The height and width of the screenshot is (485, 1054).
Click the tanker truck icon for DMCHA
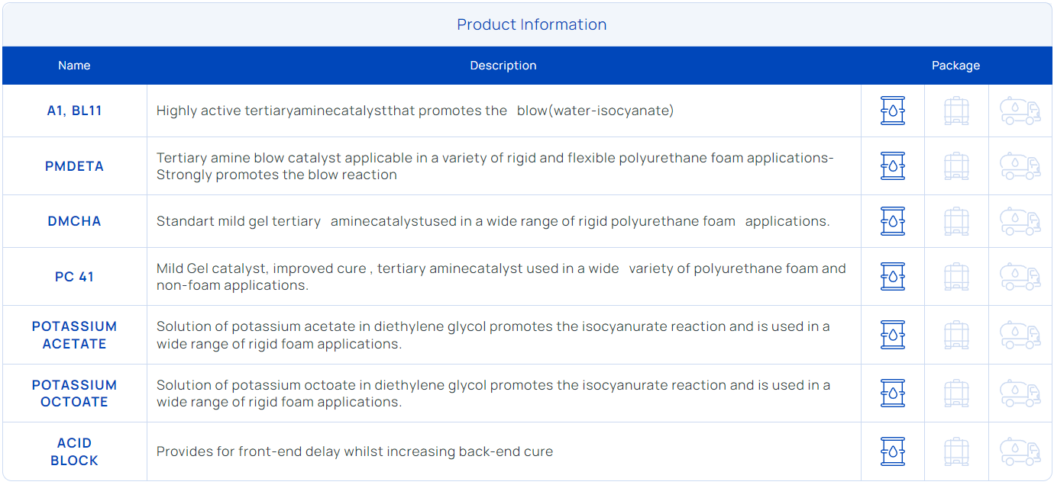point(1020,221)
